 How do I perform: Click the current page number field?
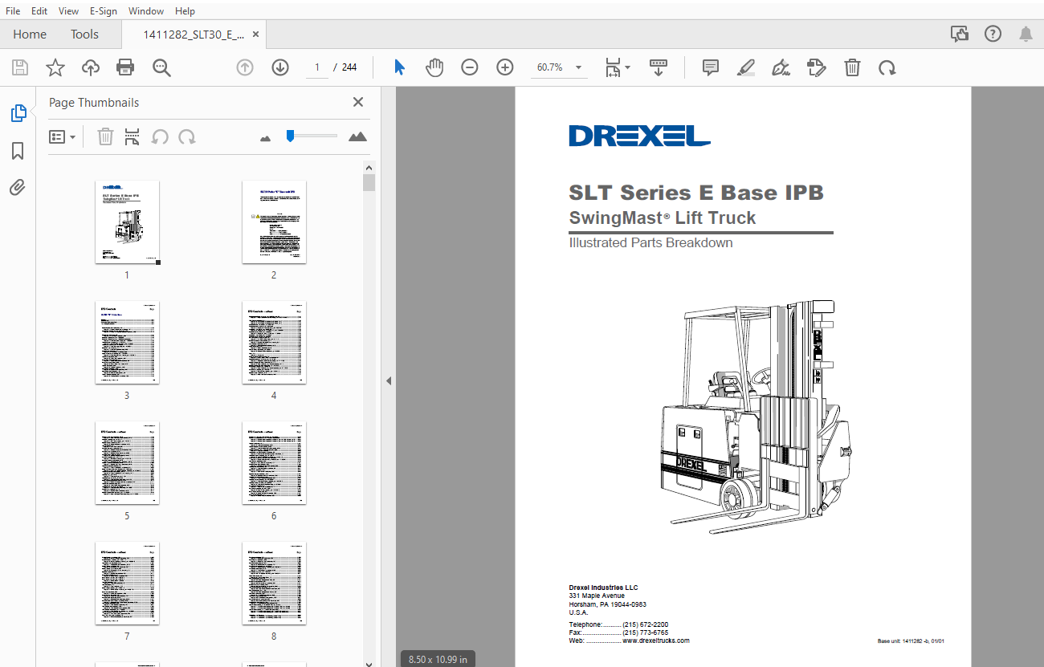(x=317, y=67)
